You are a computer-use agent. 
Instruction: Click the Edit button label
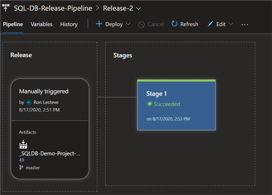(x=221, y=24)
